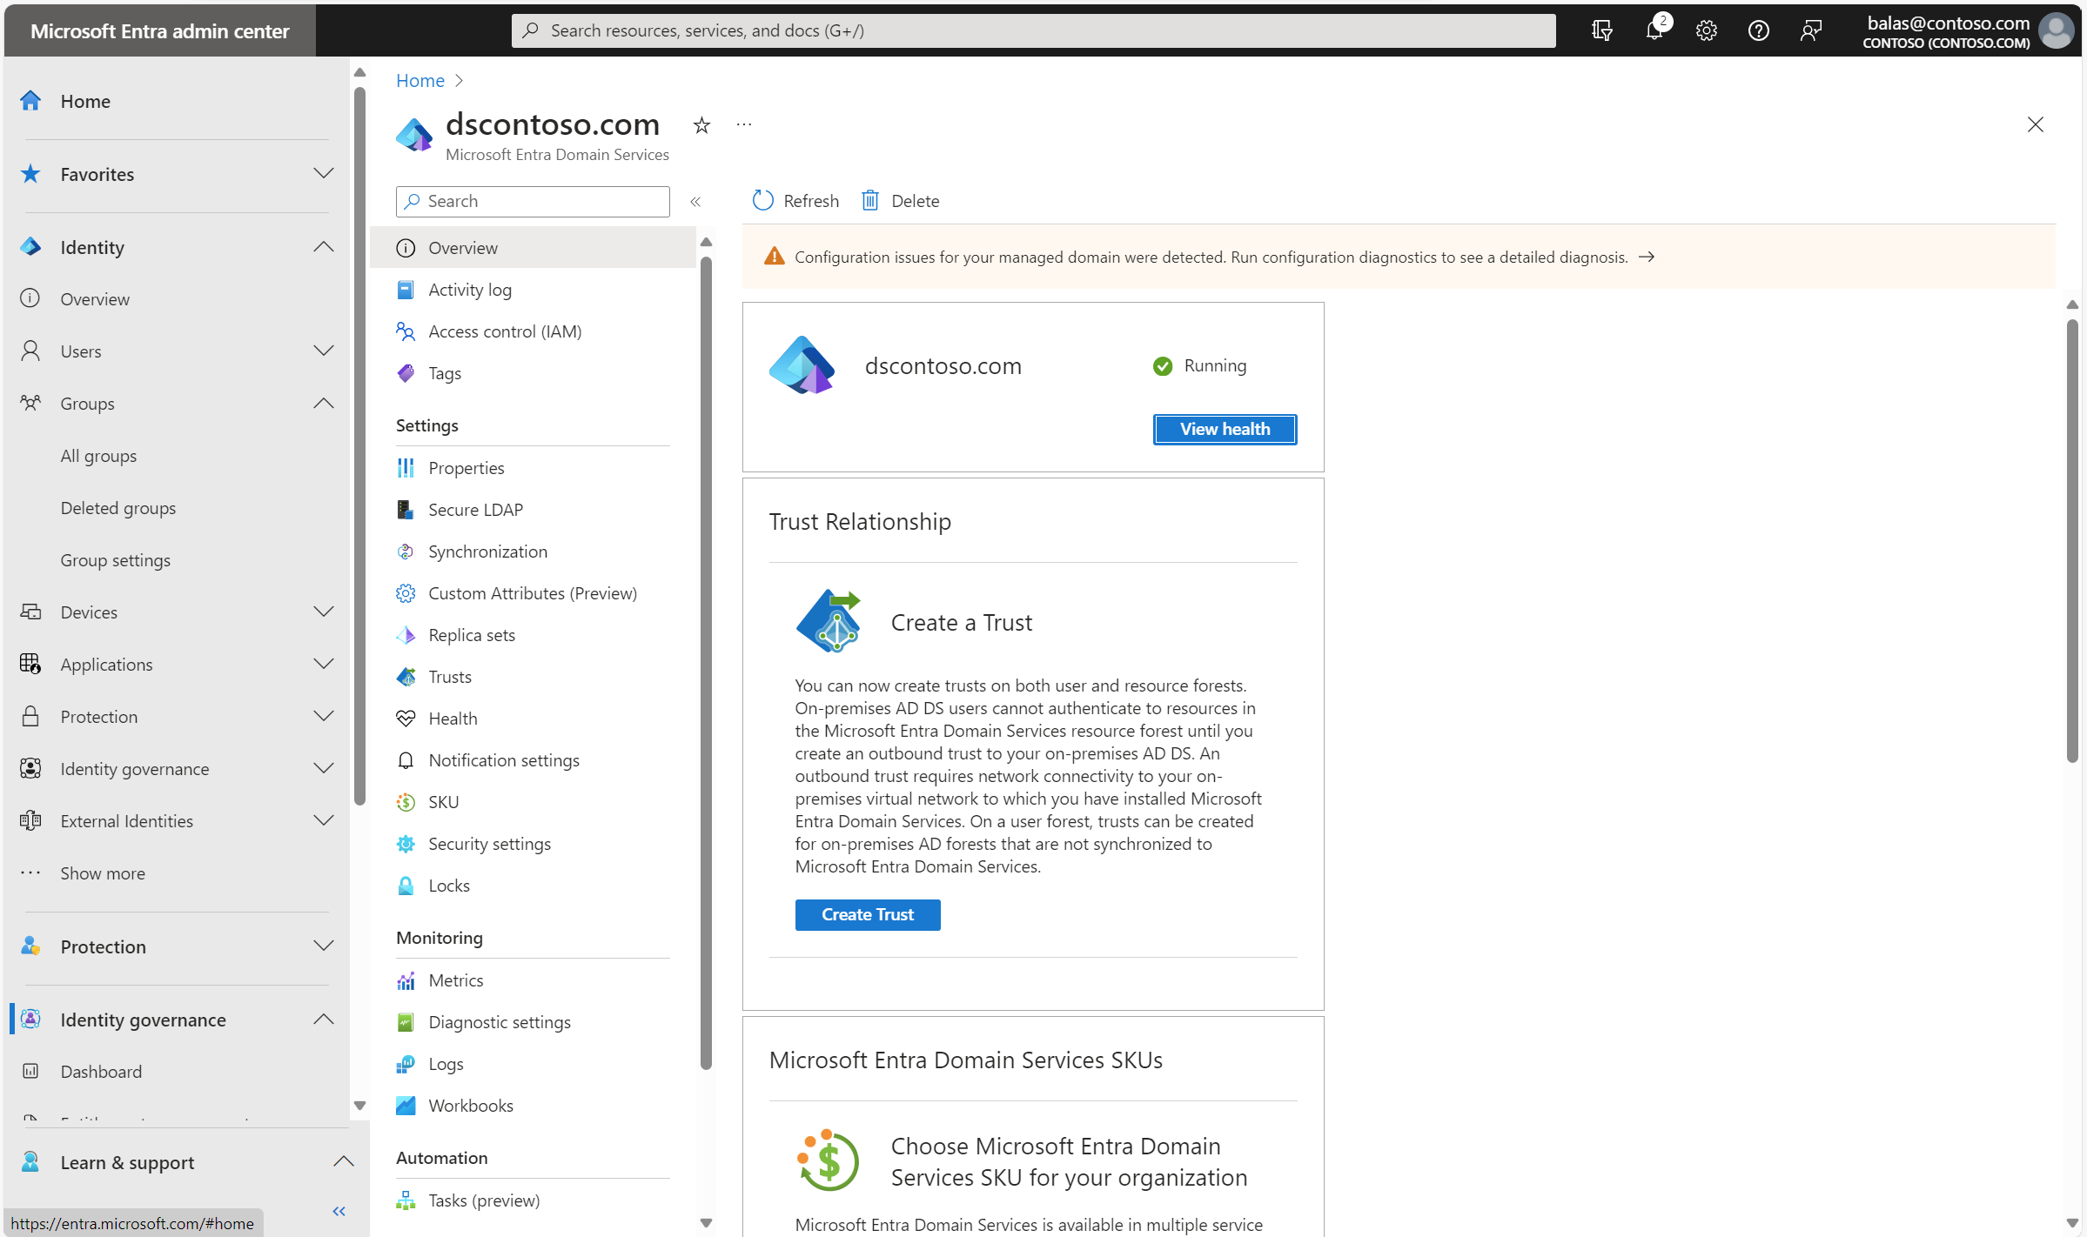Select the Overview menu item
Viewport: 2087px width, 1237px height.
462,247
